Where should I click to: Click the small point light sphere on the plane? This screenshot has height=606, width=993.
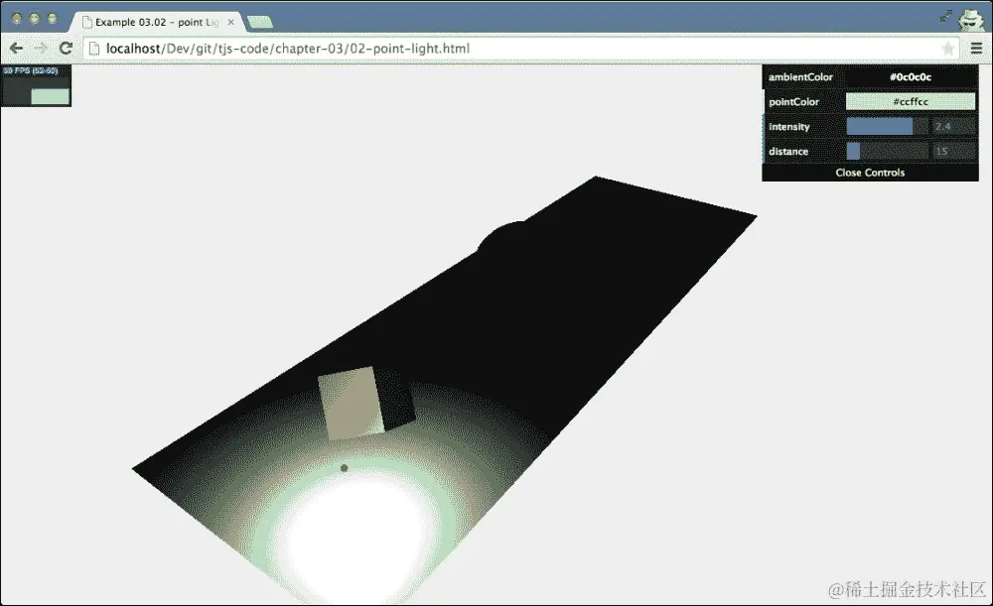pyautogui.click(x=344, y=466)
